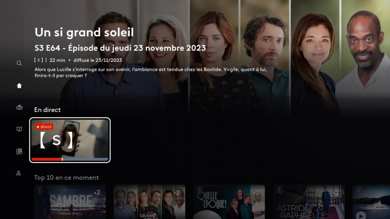Viewport: 390px width, 219px height.
Task: Click the En direct section heading
Action: pos(47,110)
